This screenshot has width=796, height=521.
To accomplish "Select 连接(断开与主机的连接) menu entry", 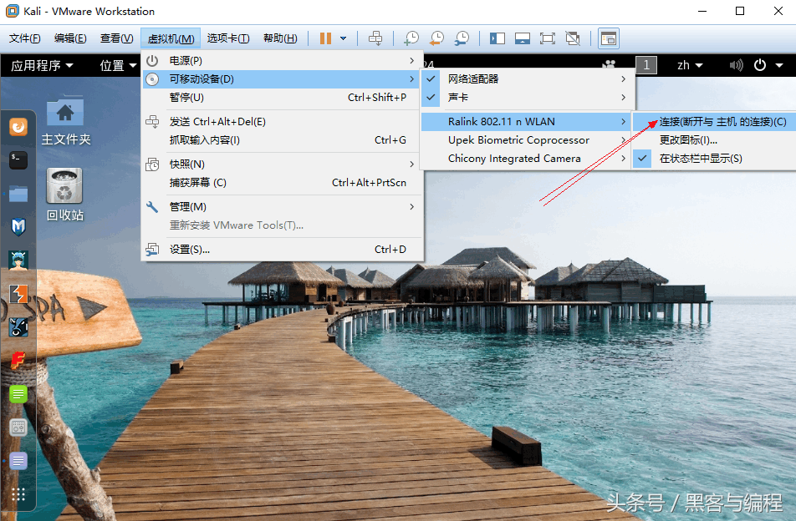I will (x=722, y=121).
